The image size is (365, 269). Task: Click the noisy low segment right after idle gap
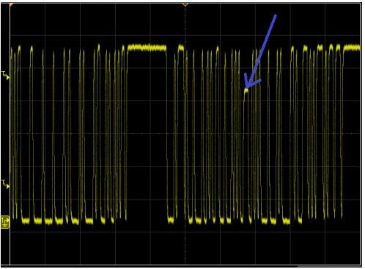coord(171,220)
